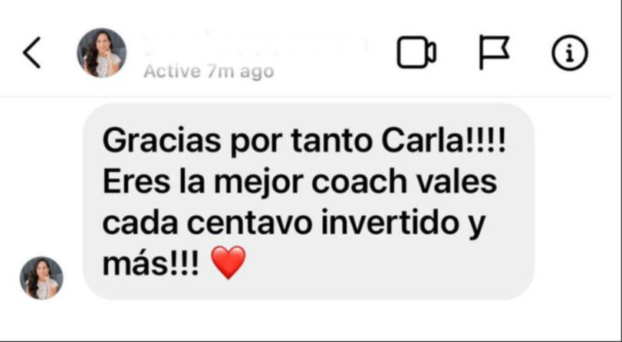Viewport: 622px width, 342px height.
Task: Click the word 'más!!!' before the heart
Action: click(x=151, y=265)
